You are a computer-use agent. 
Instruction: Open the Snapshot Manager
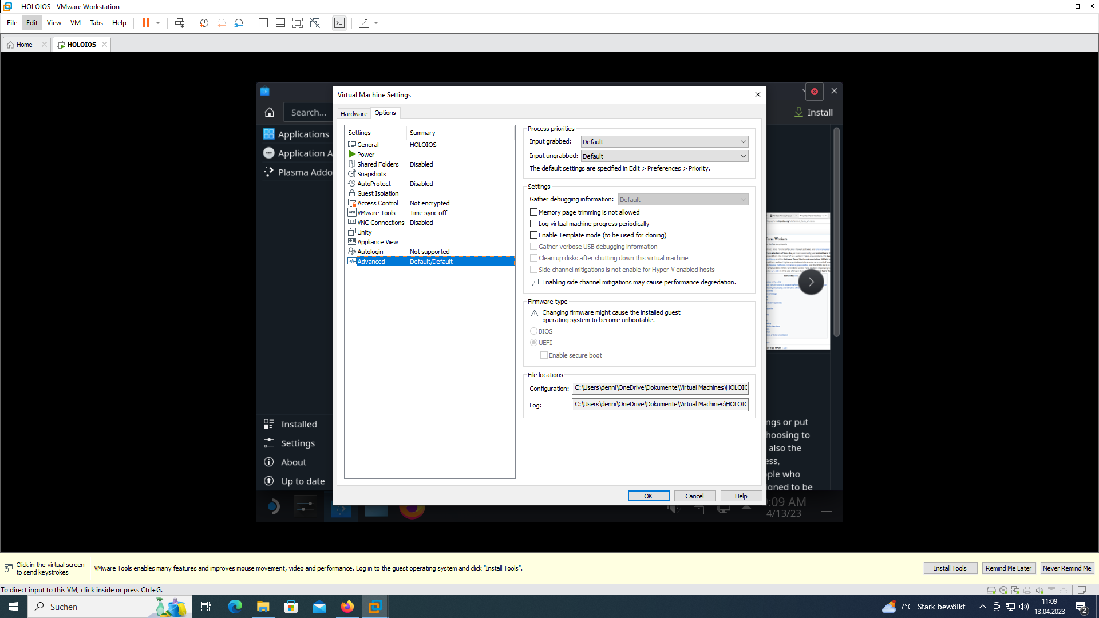(x=239, y=23)
